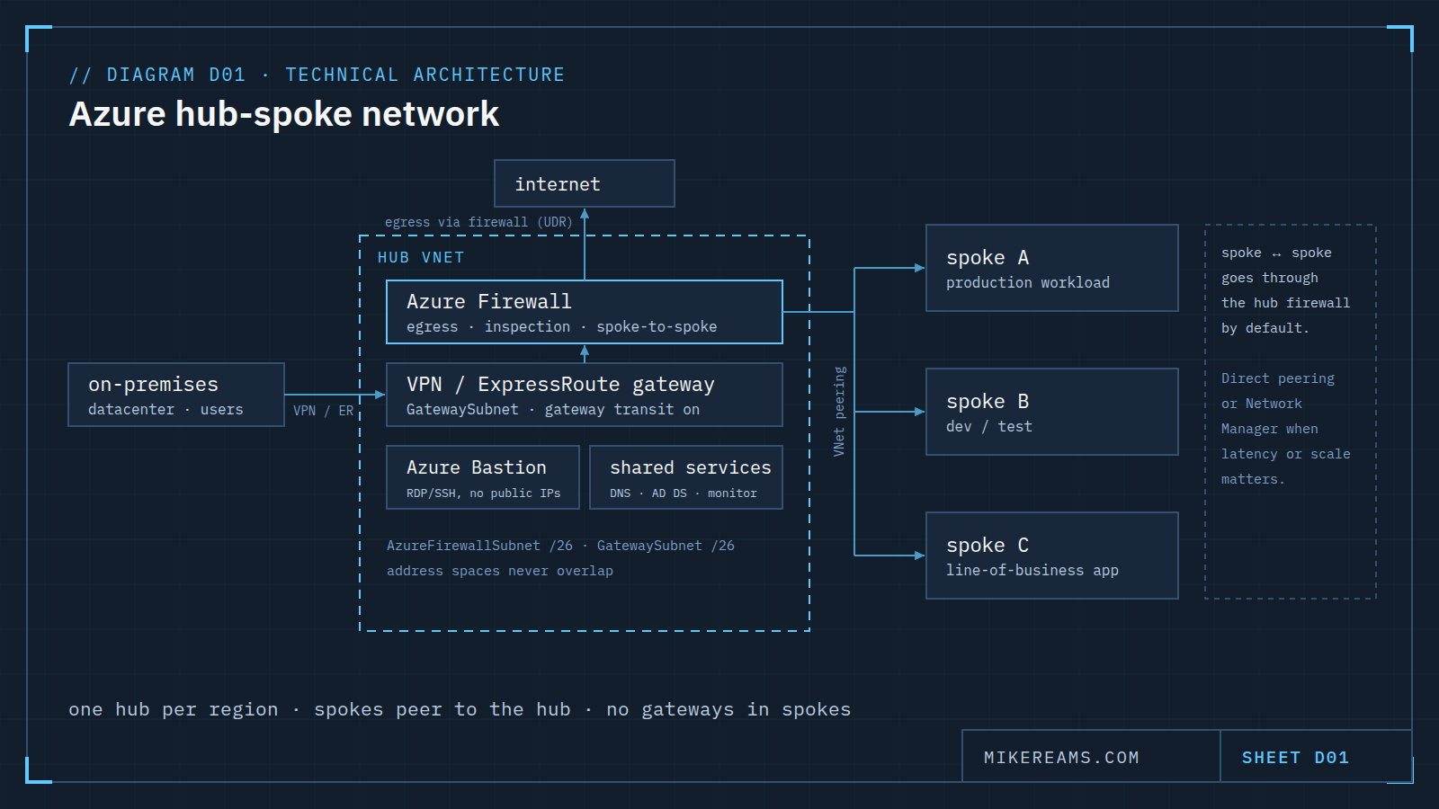The image size is (1439, 809).
Task: Click the internet box
Action: coord(585,183)
